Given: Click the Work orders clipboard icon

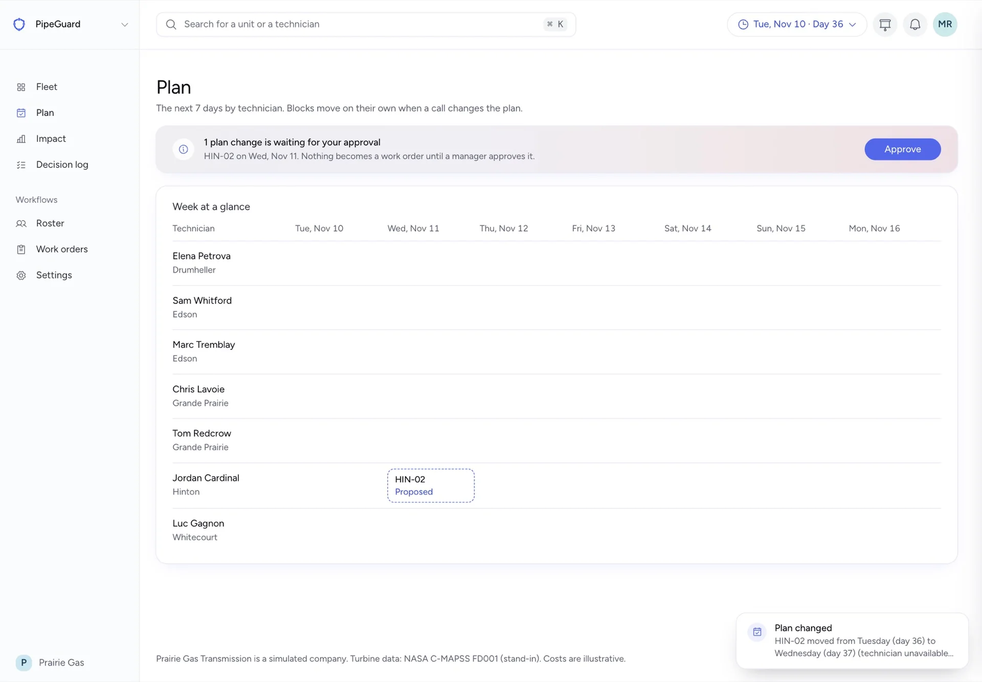Looking at the screenshot, I should (21, 249).
